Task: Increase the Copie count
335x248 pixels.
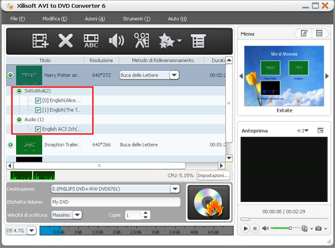Action: pos(145,213)
